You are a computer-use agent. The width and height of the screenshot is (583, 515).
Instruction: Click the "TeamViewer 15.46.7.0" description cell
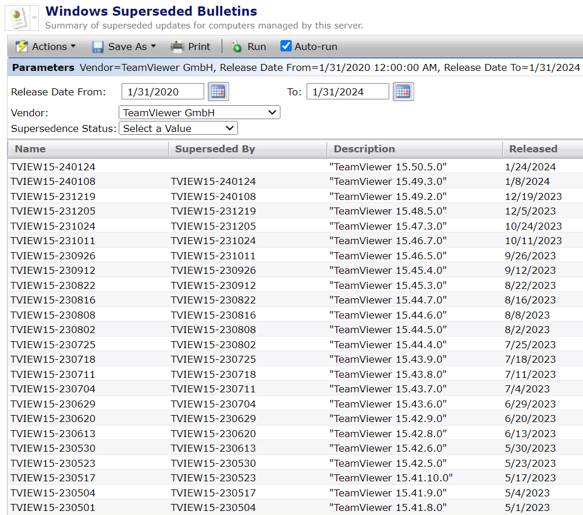click(x=388, y=241)
